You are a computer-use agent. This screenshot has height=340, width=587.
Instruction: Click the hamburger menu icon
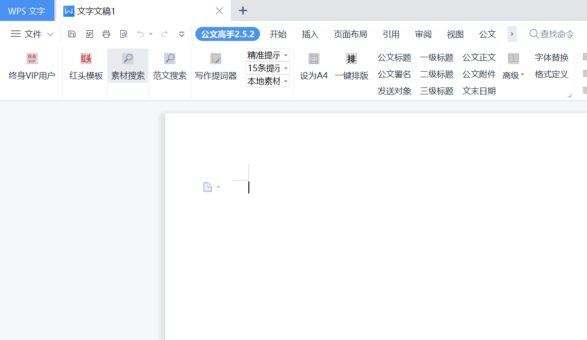tap(16, 34)
